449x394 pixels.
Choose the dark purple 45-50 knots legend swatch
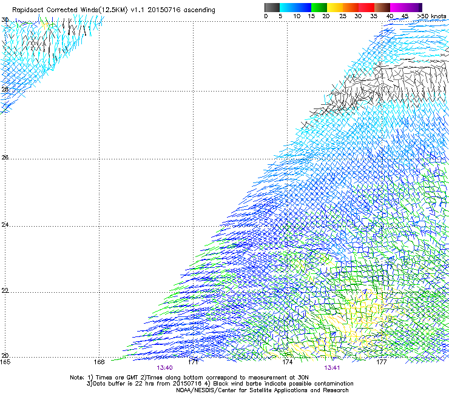[414, 7]
